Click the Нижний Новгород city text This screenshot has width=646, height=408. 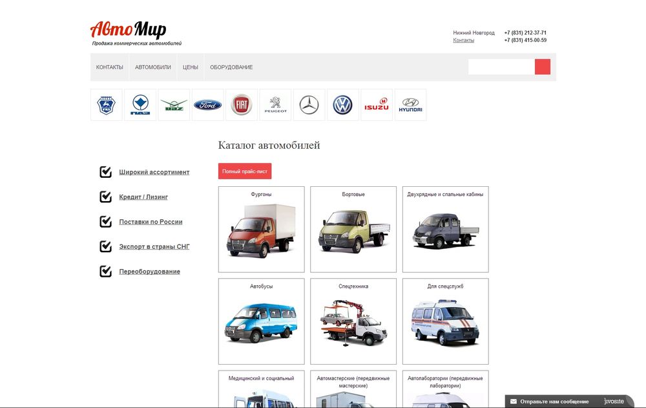click(x=474, y=32)
